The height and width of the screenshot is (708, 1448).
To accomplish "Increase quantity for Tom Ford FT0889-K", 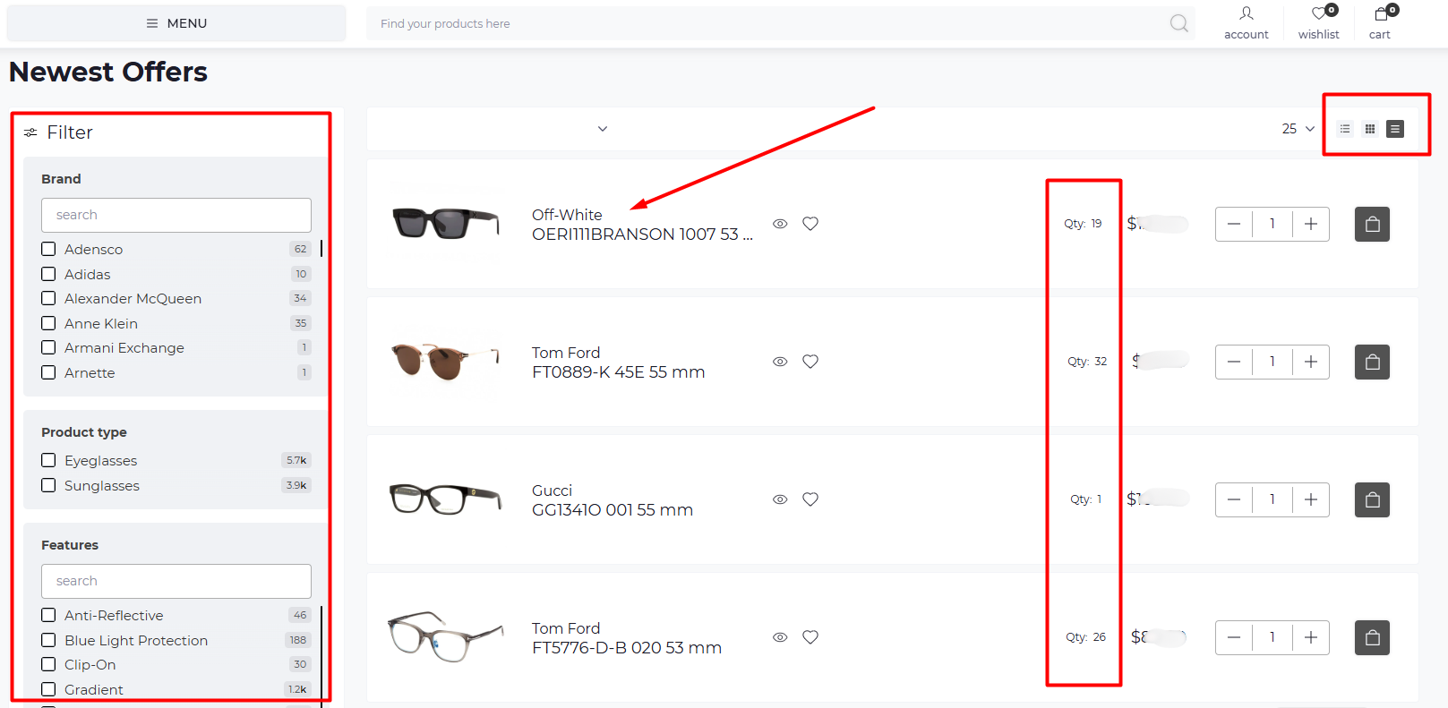I will point(1311,362).
